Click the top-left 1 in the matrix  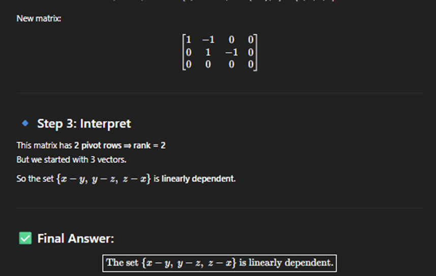[189, 40]
